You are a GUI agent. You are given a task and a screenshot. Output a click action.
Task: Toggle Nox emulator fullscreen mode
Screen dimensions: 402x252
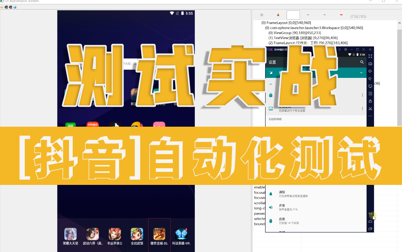pyautogui.click(x=370, y=56)
